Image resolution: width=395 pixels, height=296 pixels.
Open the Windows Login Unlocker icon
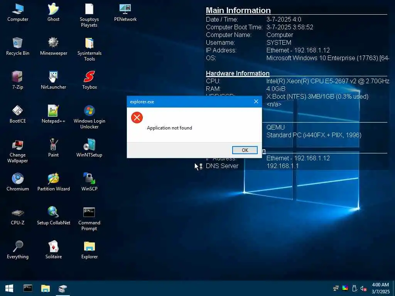coord(89,117)
